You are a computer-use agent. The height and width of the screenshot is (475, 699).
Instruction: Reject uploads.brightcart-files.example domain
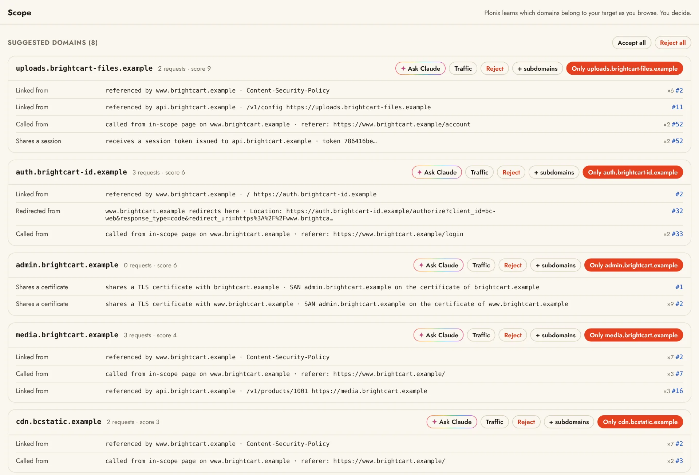495,68
